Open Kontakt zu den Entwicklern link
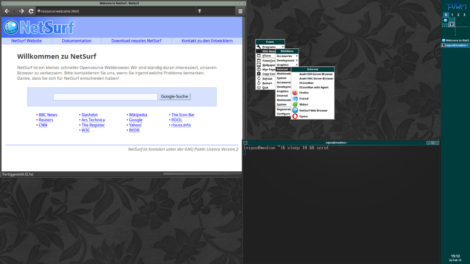470x264 pixels. click(207, 40)
